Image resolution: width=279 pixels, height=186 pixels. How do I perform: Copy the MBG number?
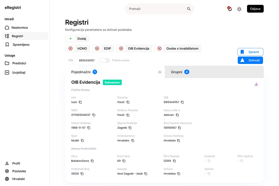pos(94,115)
